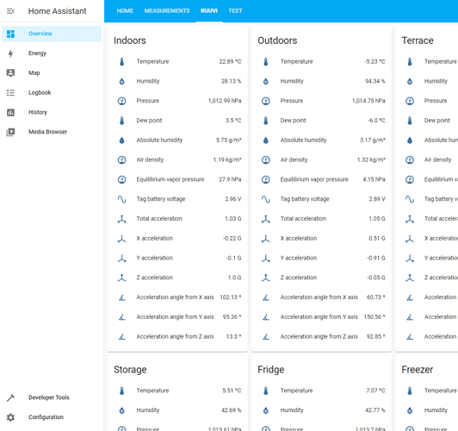Click the Outdoors Humidity droplet icon

(266, 81)
